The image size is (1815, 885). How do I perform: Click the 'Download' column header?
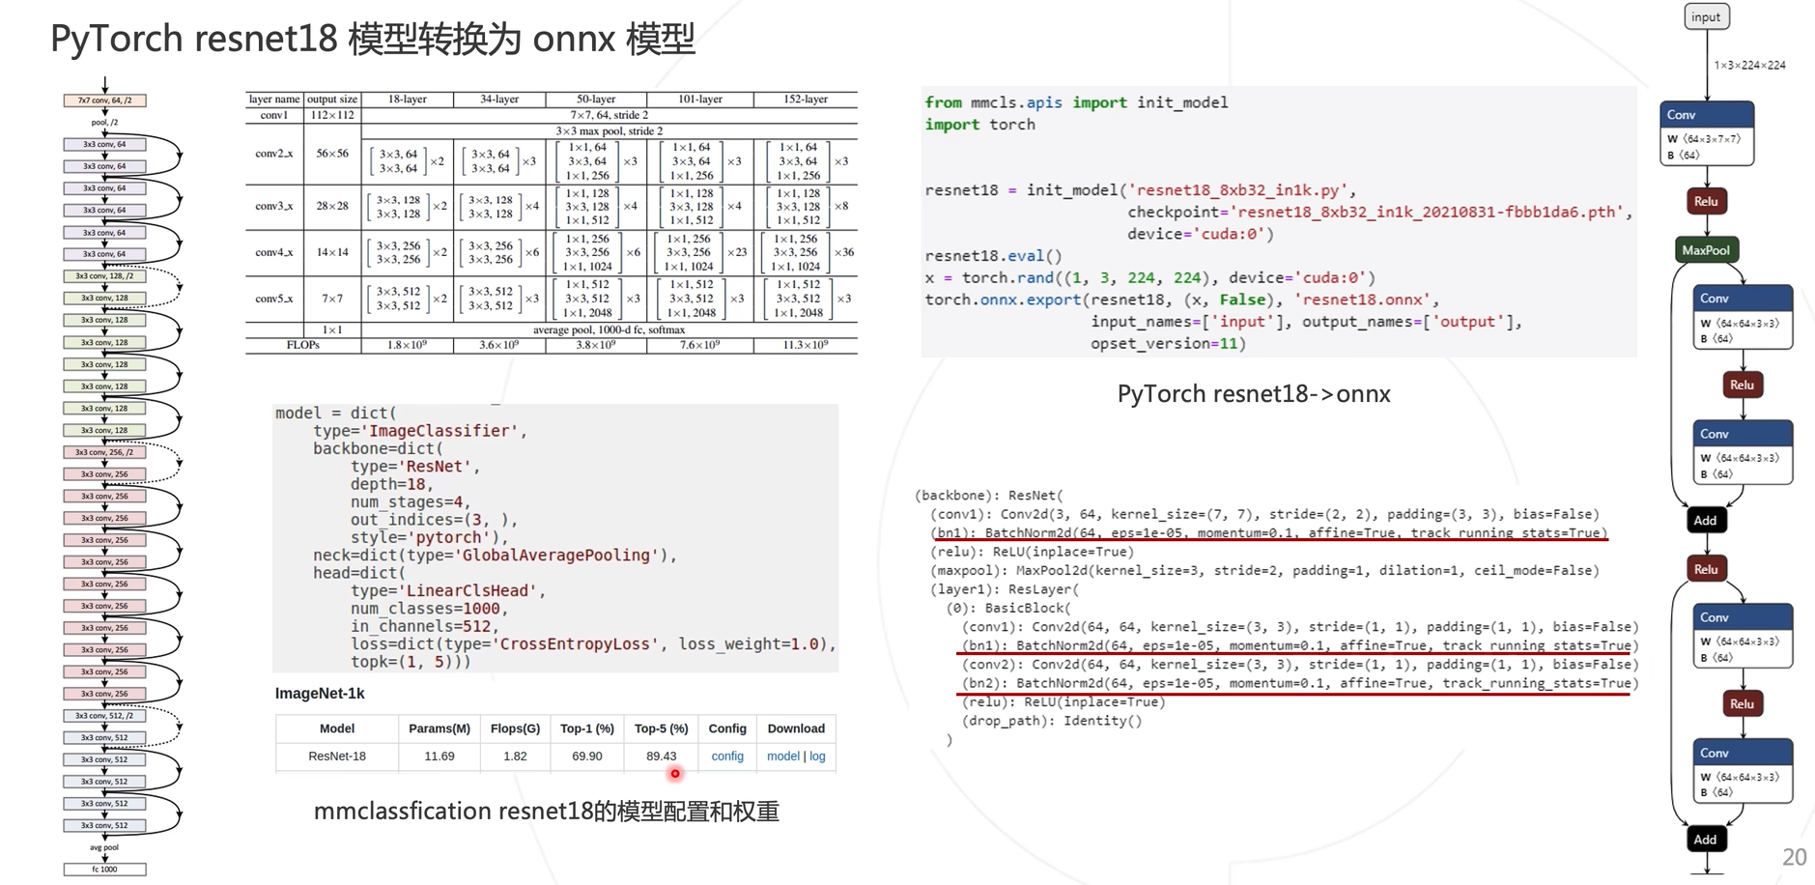[x=796, y=728]
